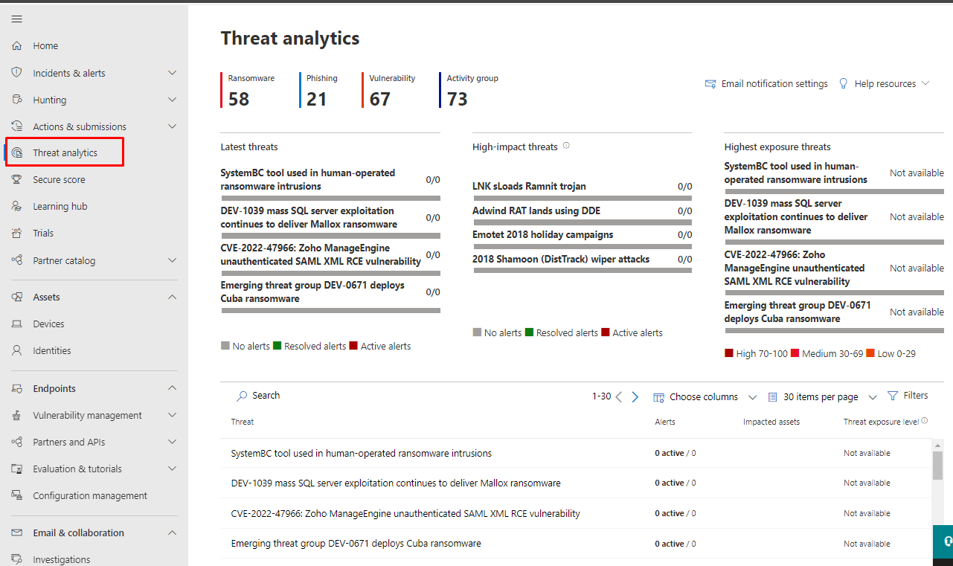
Task: Click the info icon beside High-impact threats
Action: click(x=566, y=146)
